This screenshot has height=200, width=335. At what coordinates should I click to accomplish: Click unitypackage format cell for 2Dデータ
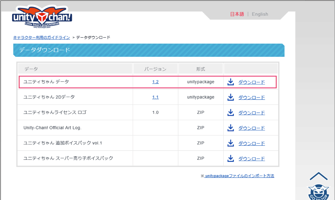coord(201,97)
